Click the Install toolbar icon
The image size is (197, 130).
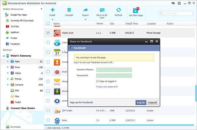point(53,10)
